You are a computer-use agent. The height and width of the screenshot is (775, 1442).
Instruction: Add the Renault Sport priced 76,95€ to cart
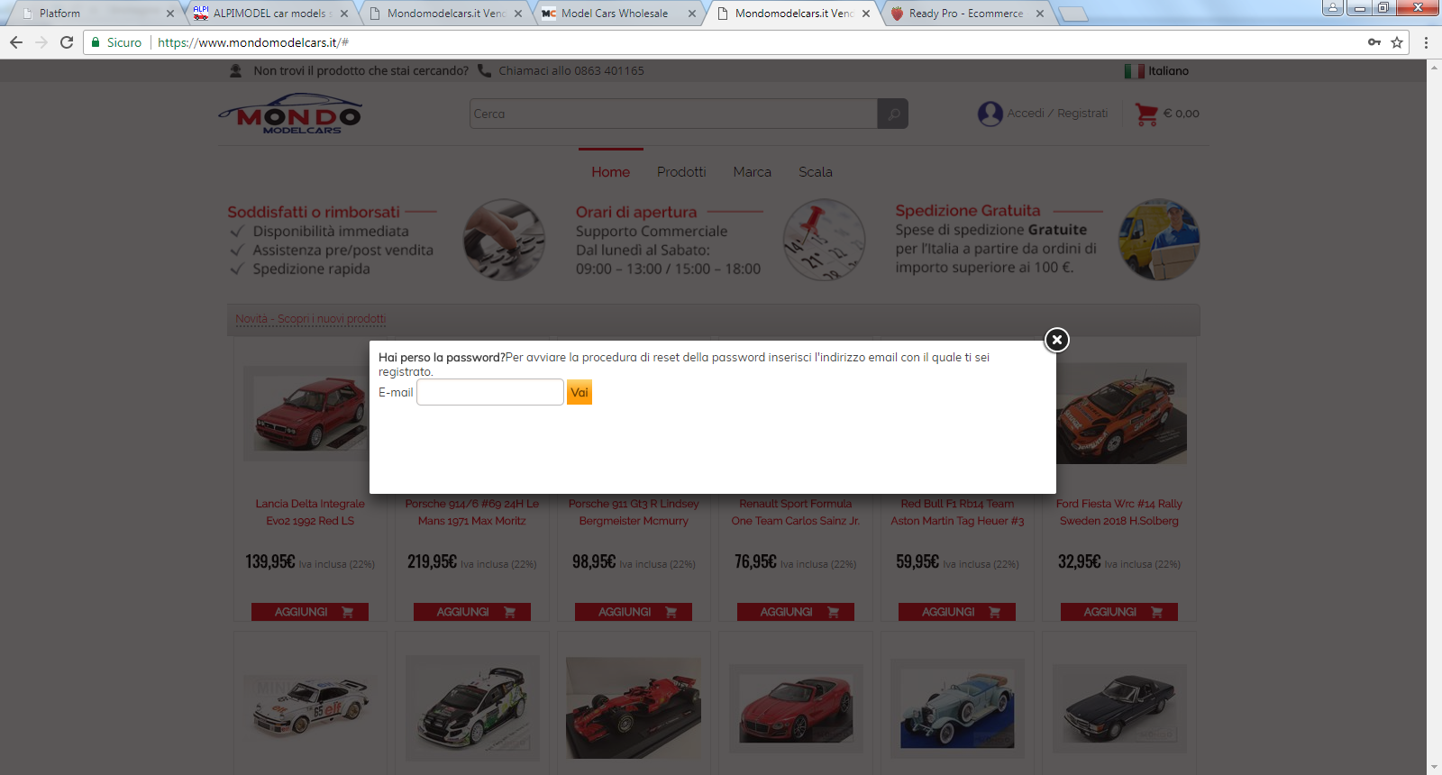[796, 612]
